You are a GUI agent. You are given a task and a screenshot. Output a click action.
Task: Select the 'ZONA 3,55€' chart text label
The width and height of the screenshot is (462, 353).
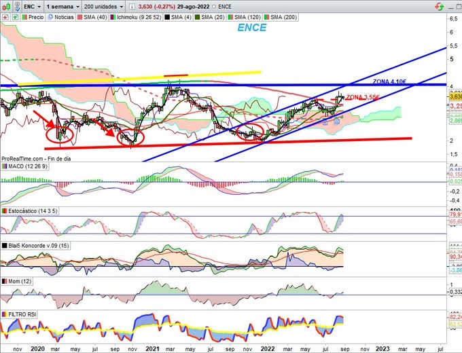point(362,97)
